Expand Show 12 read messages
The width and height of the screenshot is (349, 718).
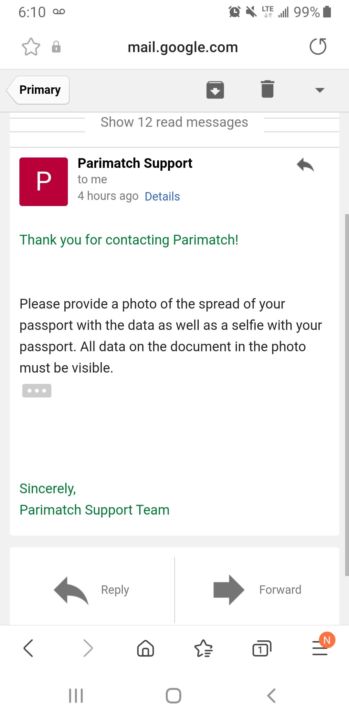(174, 122)
